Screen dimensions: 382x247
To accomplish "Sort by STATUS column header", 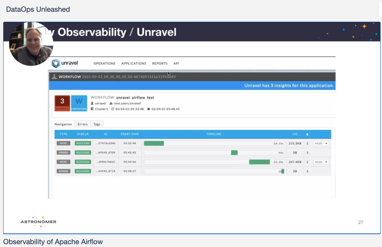I will [83, 134].
